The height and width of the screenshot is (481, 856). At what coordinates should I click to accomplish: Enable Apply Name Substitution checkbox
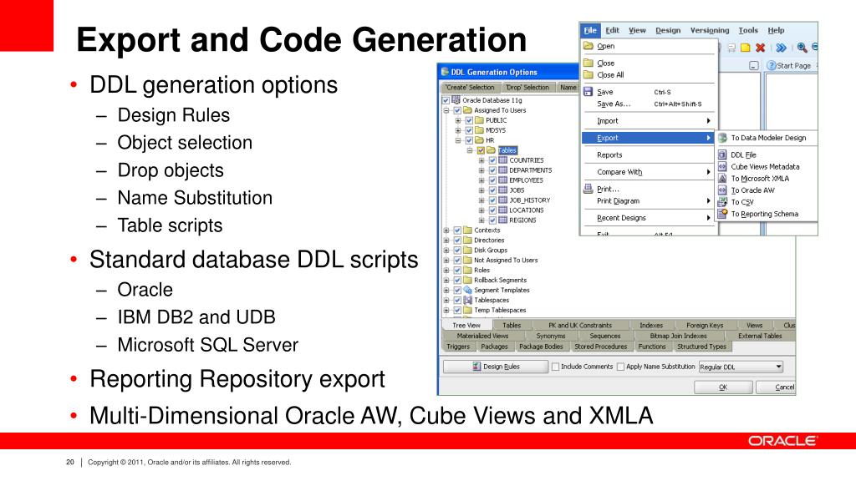(620, 367)
